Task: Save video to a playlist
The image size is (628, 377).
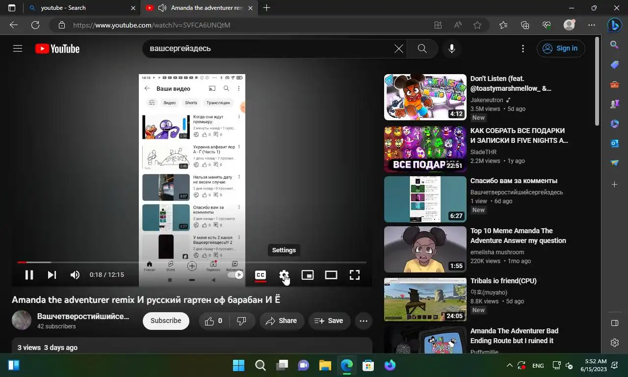Action: (x=329, y=321)
